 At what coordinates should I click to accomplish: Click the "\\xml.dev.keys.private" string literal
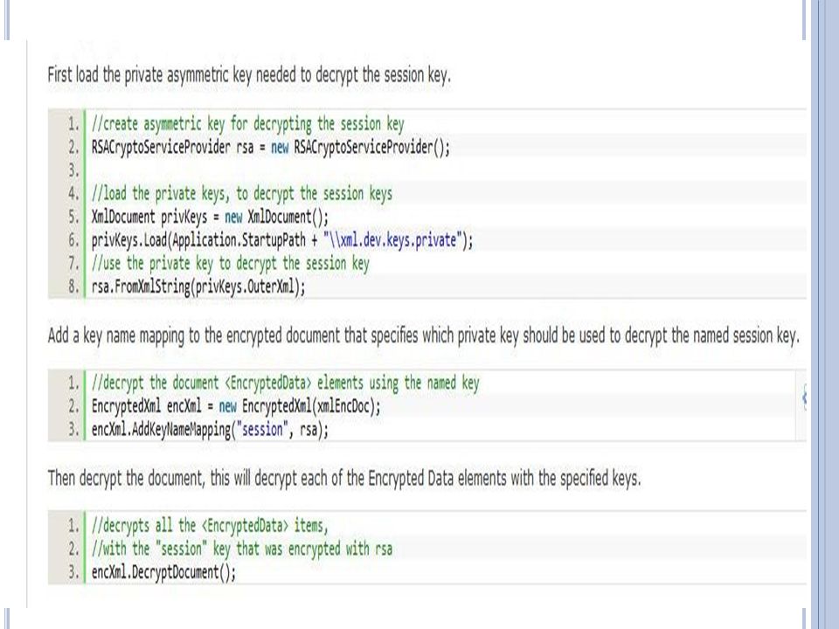392,239
